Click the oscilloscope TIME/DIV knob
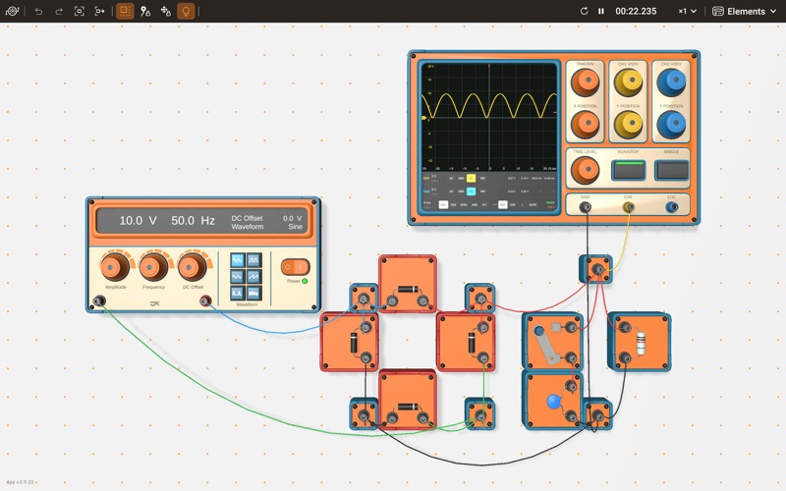The width and height of the screenshot is (786, 491). point(585,82)
